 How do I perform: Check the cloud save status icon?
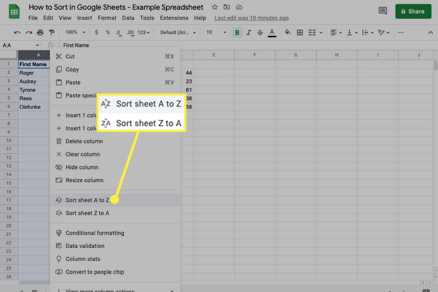tap(239, 7)
